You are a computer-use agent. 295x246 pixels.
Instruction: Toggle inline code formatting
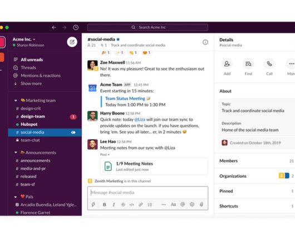[x=132, y=205]
